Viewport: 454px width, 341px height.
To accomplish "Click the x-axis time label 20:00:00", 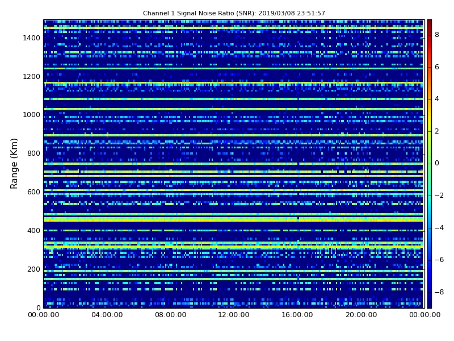I will (361, 315).
